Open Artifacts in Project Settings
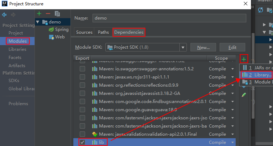The height and width of the screenshot is (146, 273). point(17,66)
